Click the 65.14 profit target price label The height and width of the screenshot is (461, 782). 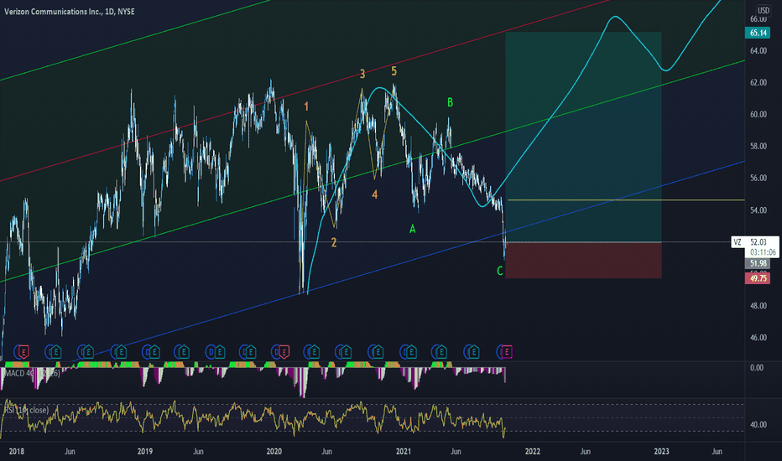pyautogui.click(x=758, y=33)
